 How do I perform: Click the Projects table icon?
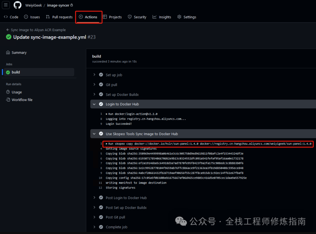pos(105,17)
